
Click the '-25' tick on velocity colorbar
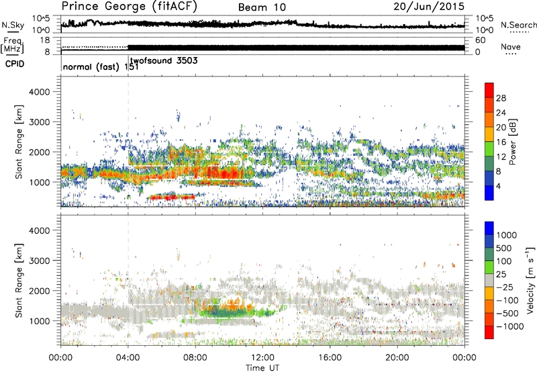(x=505, y=287)
